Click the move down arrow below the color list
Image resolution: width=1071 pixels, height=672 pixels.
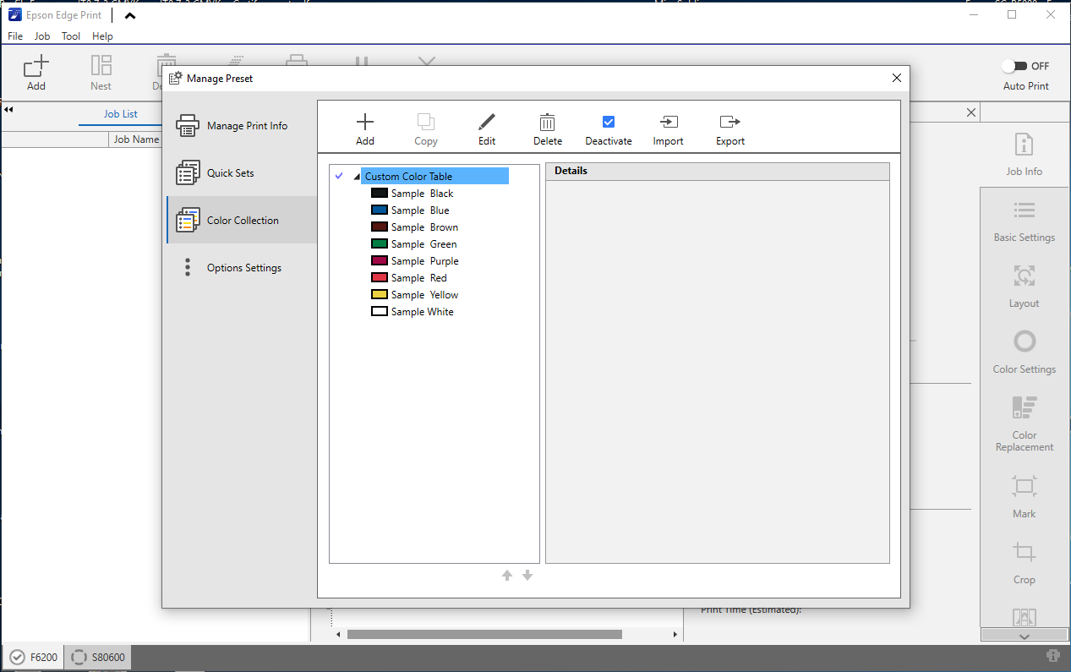527,576
